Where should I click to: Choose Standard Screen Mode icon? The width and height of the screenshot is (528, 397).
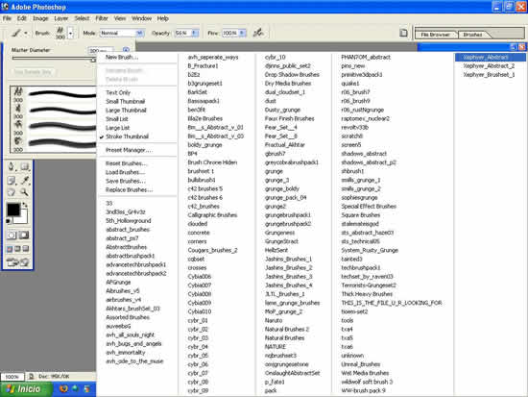pyautogui.click(x=10, y=249)
